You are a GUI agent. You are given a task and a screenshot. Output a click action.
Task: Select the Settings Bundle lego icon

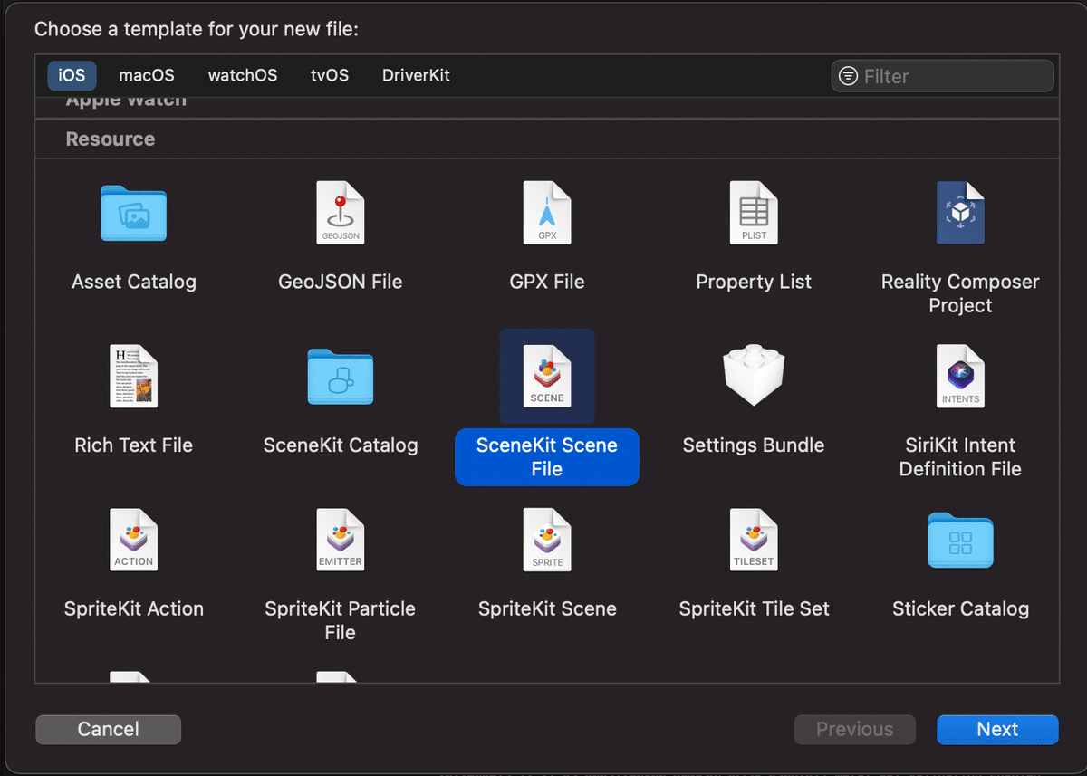click(x=754, y=375)
